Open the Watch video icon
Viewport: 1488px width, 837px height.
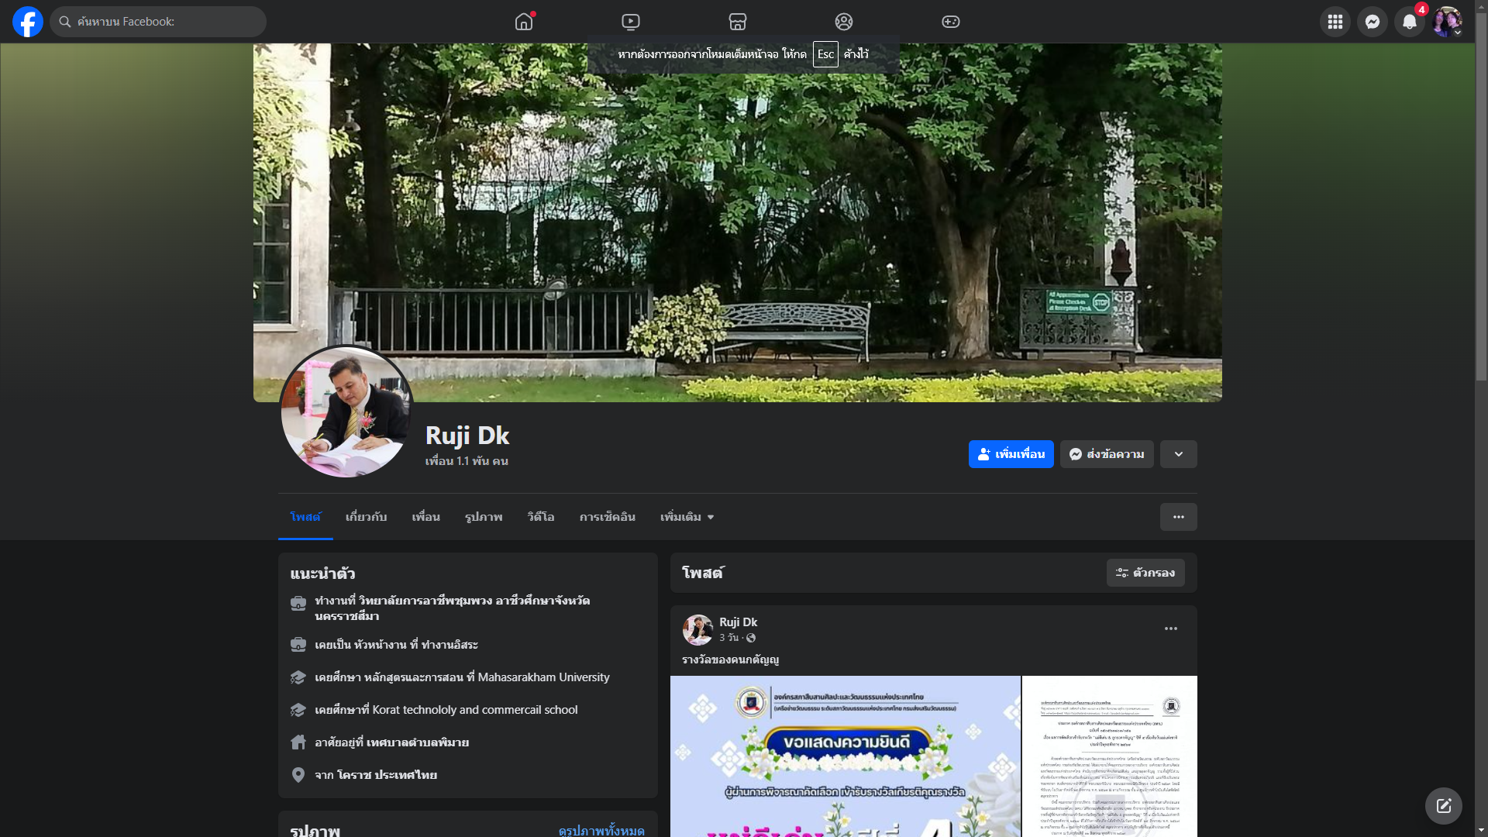(x=631, y=22)
